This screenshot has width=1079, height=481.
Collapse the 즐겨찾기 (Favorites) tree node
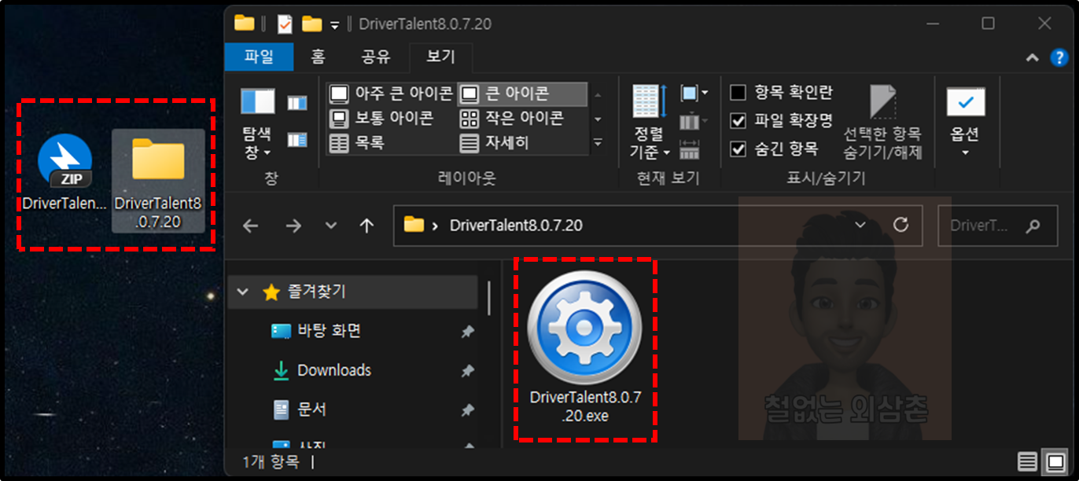pos(243,292)
